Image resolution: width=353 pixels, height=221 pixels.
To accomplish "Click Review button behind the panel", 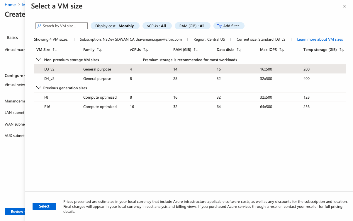I will click(x=15, y=212).
